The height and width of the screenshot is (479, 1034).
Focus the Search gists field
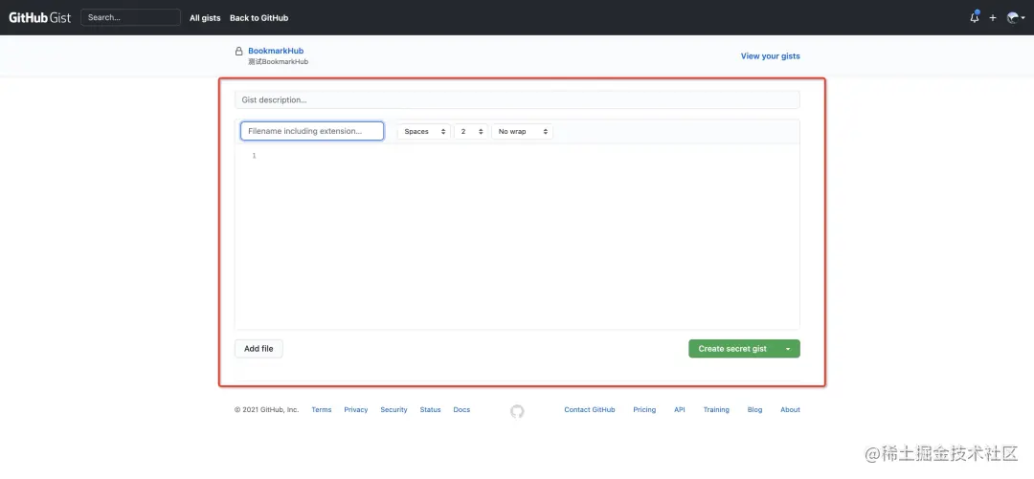coord(130,18)
